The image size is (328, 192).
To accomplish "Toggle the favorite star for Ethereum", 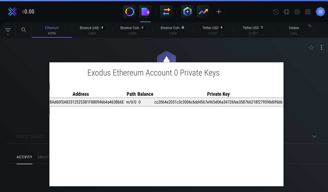I will pyautogui.click(x=311, y=47).
